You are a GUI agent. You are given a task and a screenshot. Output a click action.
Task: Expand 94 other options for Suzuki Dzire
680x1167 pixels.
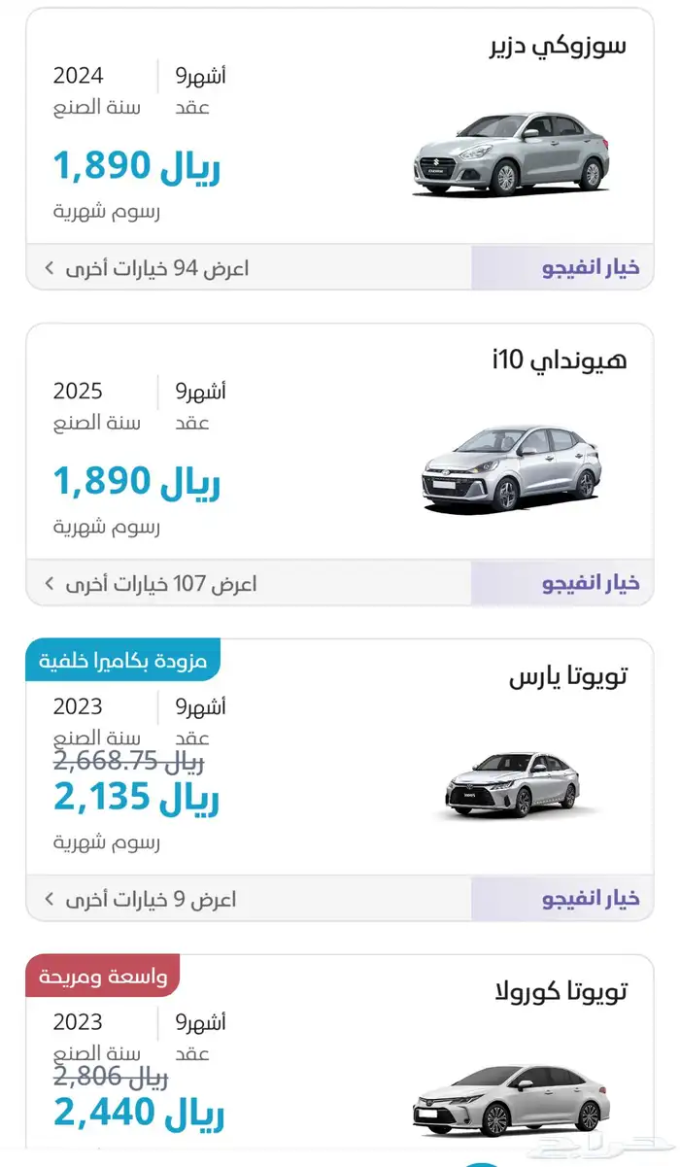coord(157,268)
